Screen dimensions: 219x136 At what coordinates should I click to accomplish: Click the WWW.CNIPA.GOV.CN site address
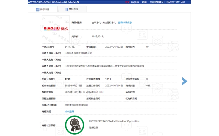(x=39, y=2)
